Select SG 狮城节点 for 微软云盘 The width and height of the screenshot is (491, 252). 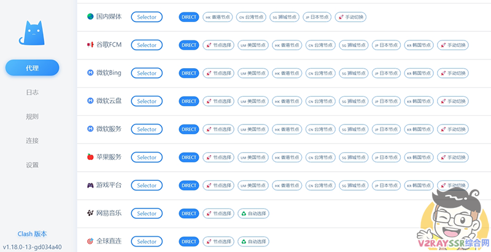[354, 101]
